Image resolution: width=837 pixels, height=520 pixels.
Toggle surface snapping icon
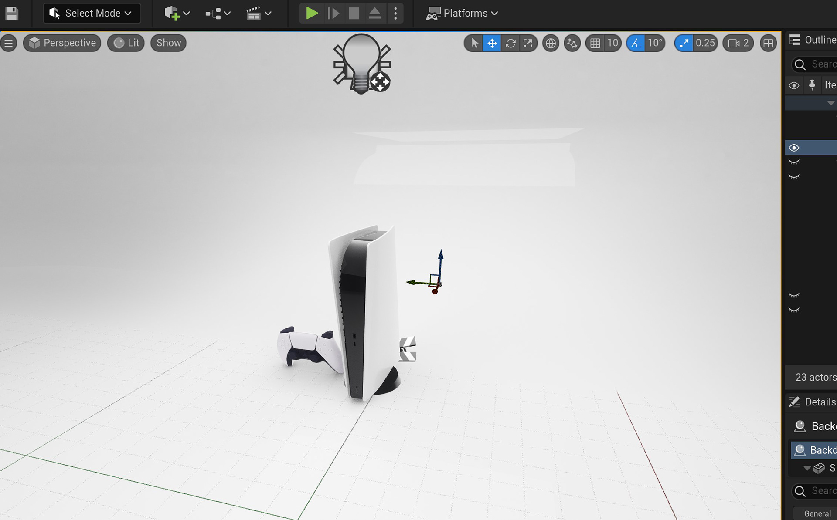572,43
